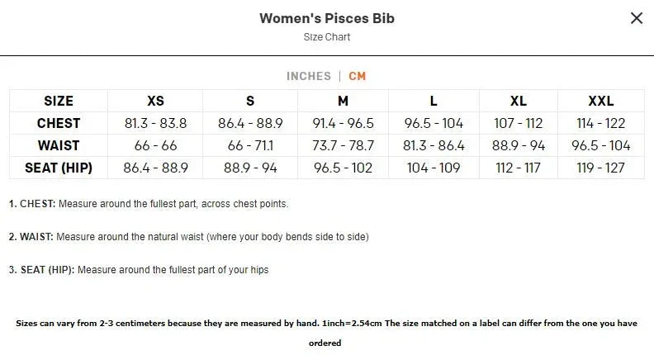Select the XXL size column header
Screen dimensions: 654x355
point(601,102)
